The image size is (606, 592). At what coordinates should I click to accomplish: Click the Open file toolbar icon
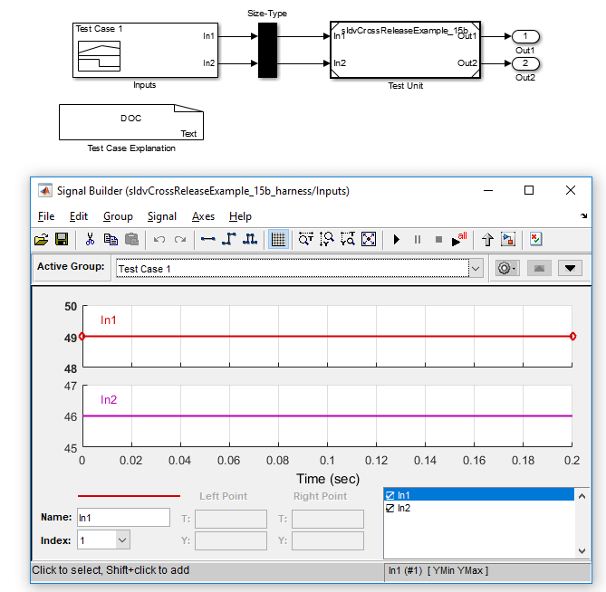(x=42, y=240)
